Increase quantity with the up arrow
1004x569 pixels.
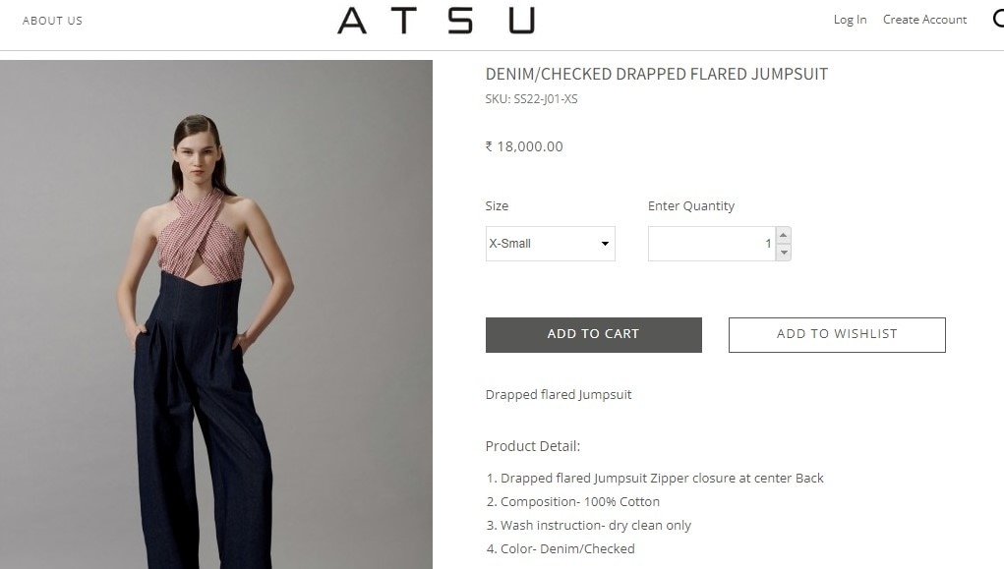point(783,235)
